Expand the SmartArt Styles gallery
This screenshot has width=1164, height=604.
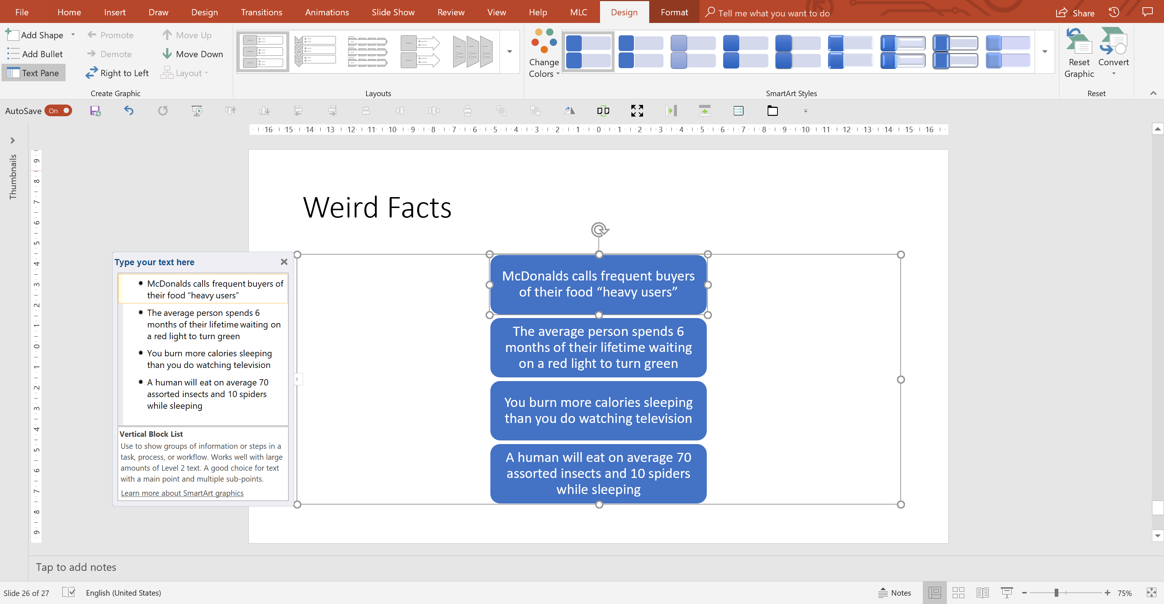click(x=1045, y=51)
